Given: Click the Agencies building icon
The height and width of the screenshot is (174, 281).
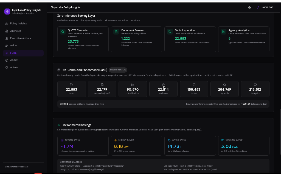Looking at the screenshot, I should 7,31.
